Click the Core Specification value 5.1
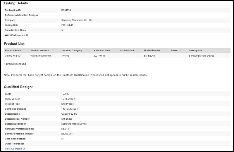Viewport: 234px width, 152px height. click(x=63, y=139)
